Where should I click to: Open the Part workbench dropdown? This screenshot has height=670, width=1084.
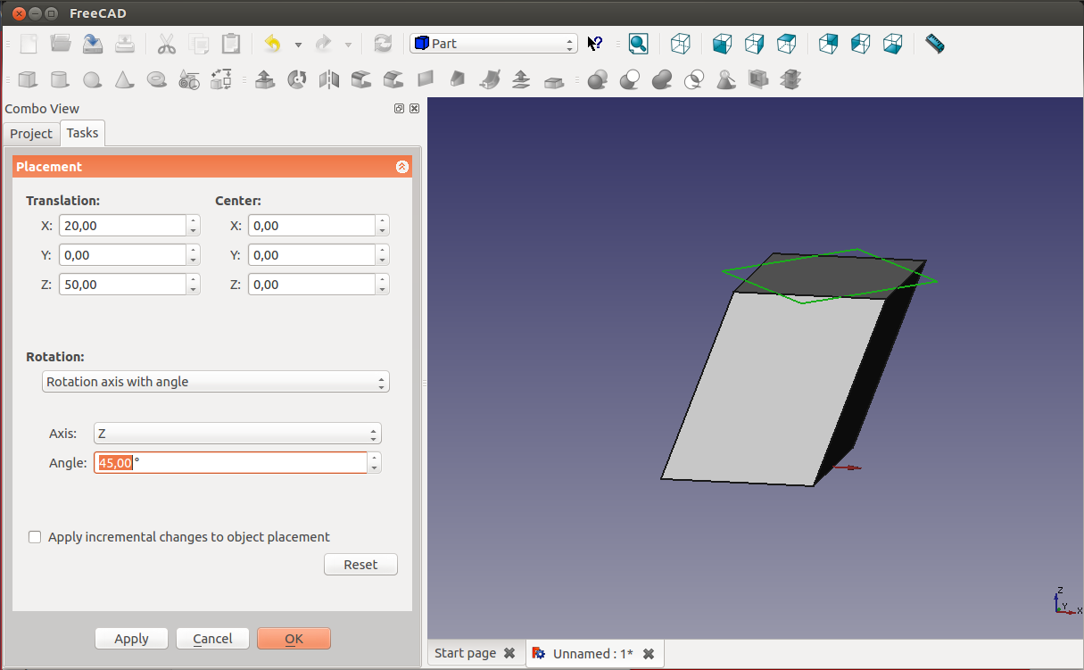pos(493,43)
